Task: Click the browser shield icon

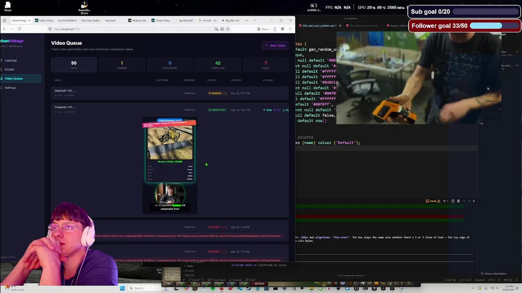Action: point(282,29)
